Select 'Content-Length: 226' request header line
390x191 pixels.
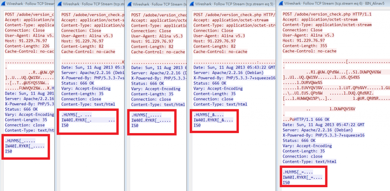(27, 46)
